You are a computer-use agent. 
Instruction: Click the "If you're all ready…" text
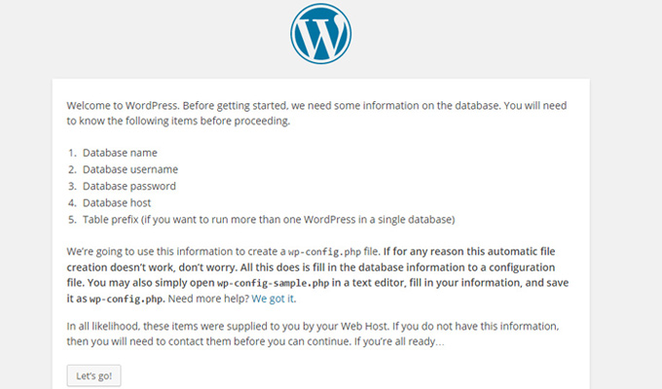pos(399,341)
